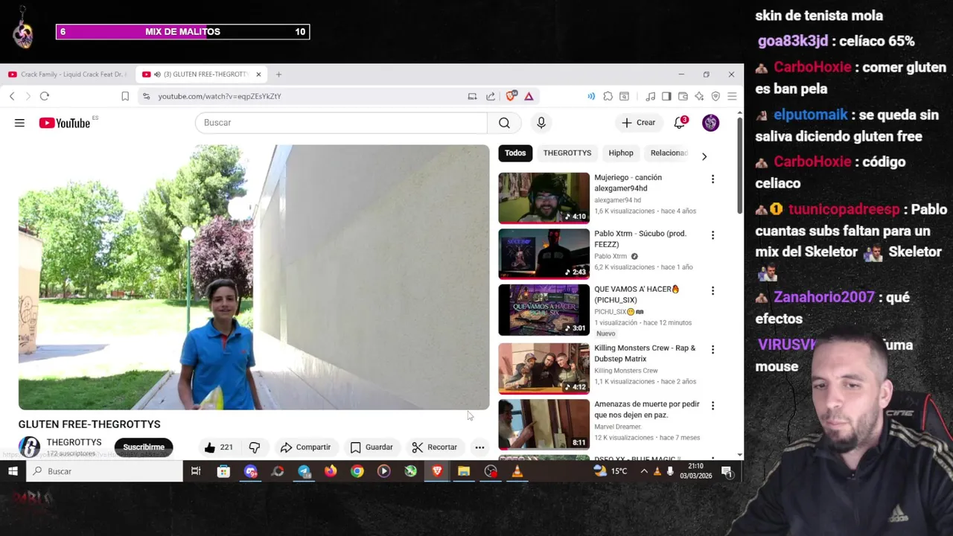
Task: Open Discord from the taskbar
Action: point(251,471)
